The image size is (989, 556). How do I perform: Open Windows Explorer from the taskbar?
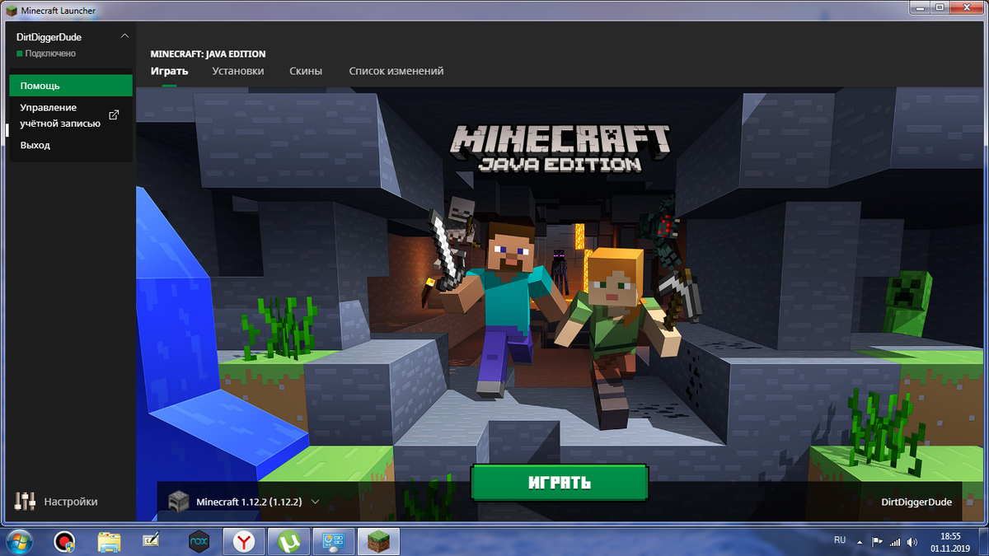click(109, 541)
